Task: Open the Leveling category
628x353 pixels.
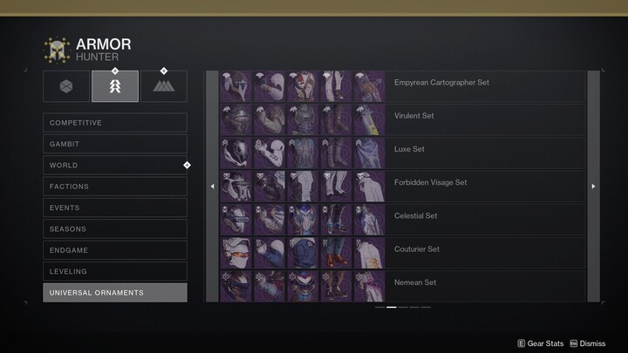Action: (115, 271)
